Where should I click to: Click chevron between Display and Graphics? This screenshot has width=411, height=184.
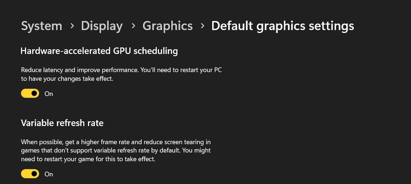(x=133, y=26)
